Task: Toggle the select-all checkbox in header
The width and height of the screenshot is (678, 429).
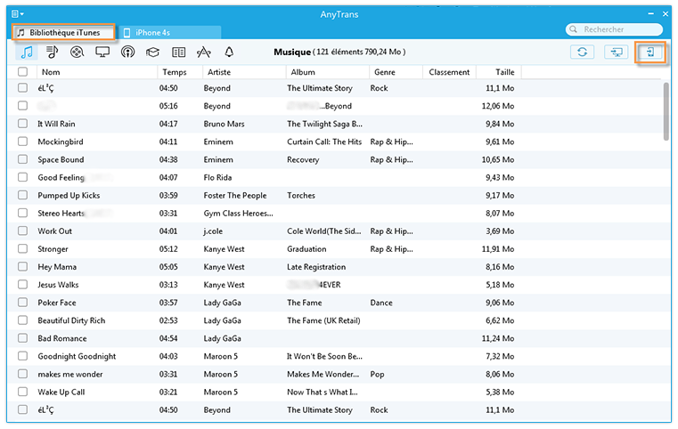Action: (23, 72)
